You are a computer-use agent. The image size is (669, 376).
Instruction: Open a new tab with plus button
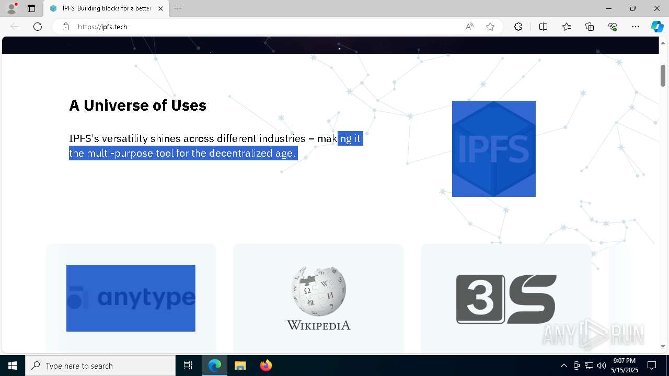[178, 8]
